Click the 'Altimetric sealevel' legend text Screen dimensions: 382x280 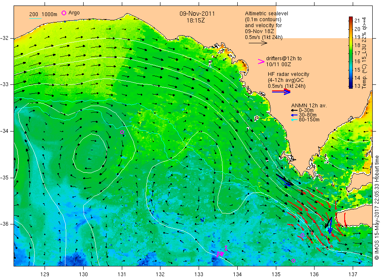(x=267, y=14)
